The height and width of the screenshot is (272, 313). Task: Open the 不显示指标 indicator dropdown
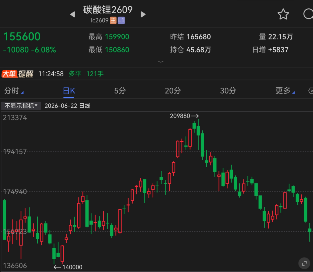pos(21,106)
